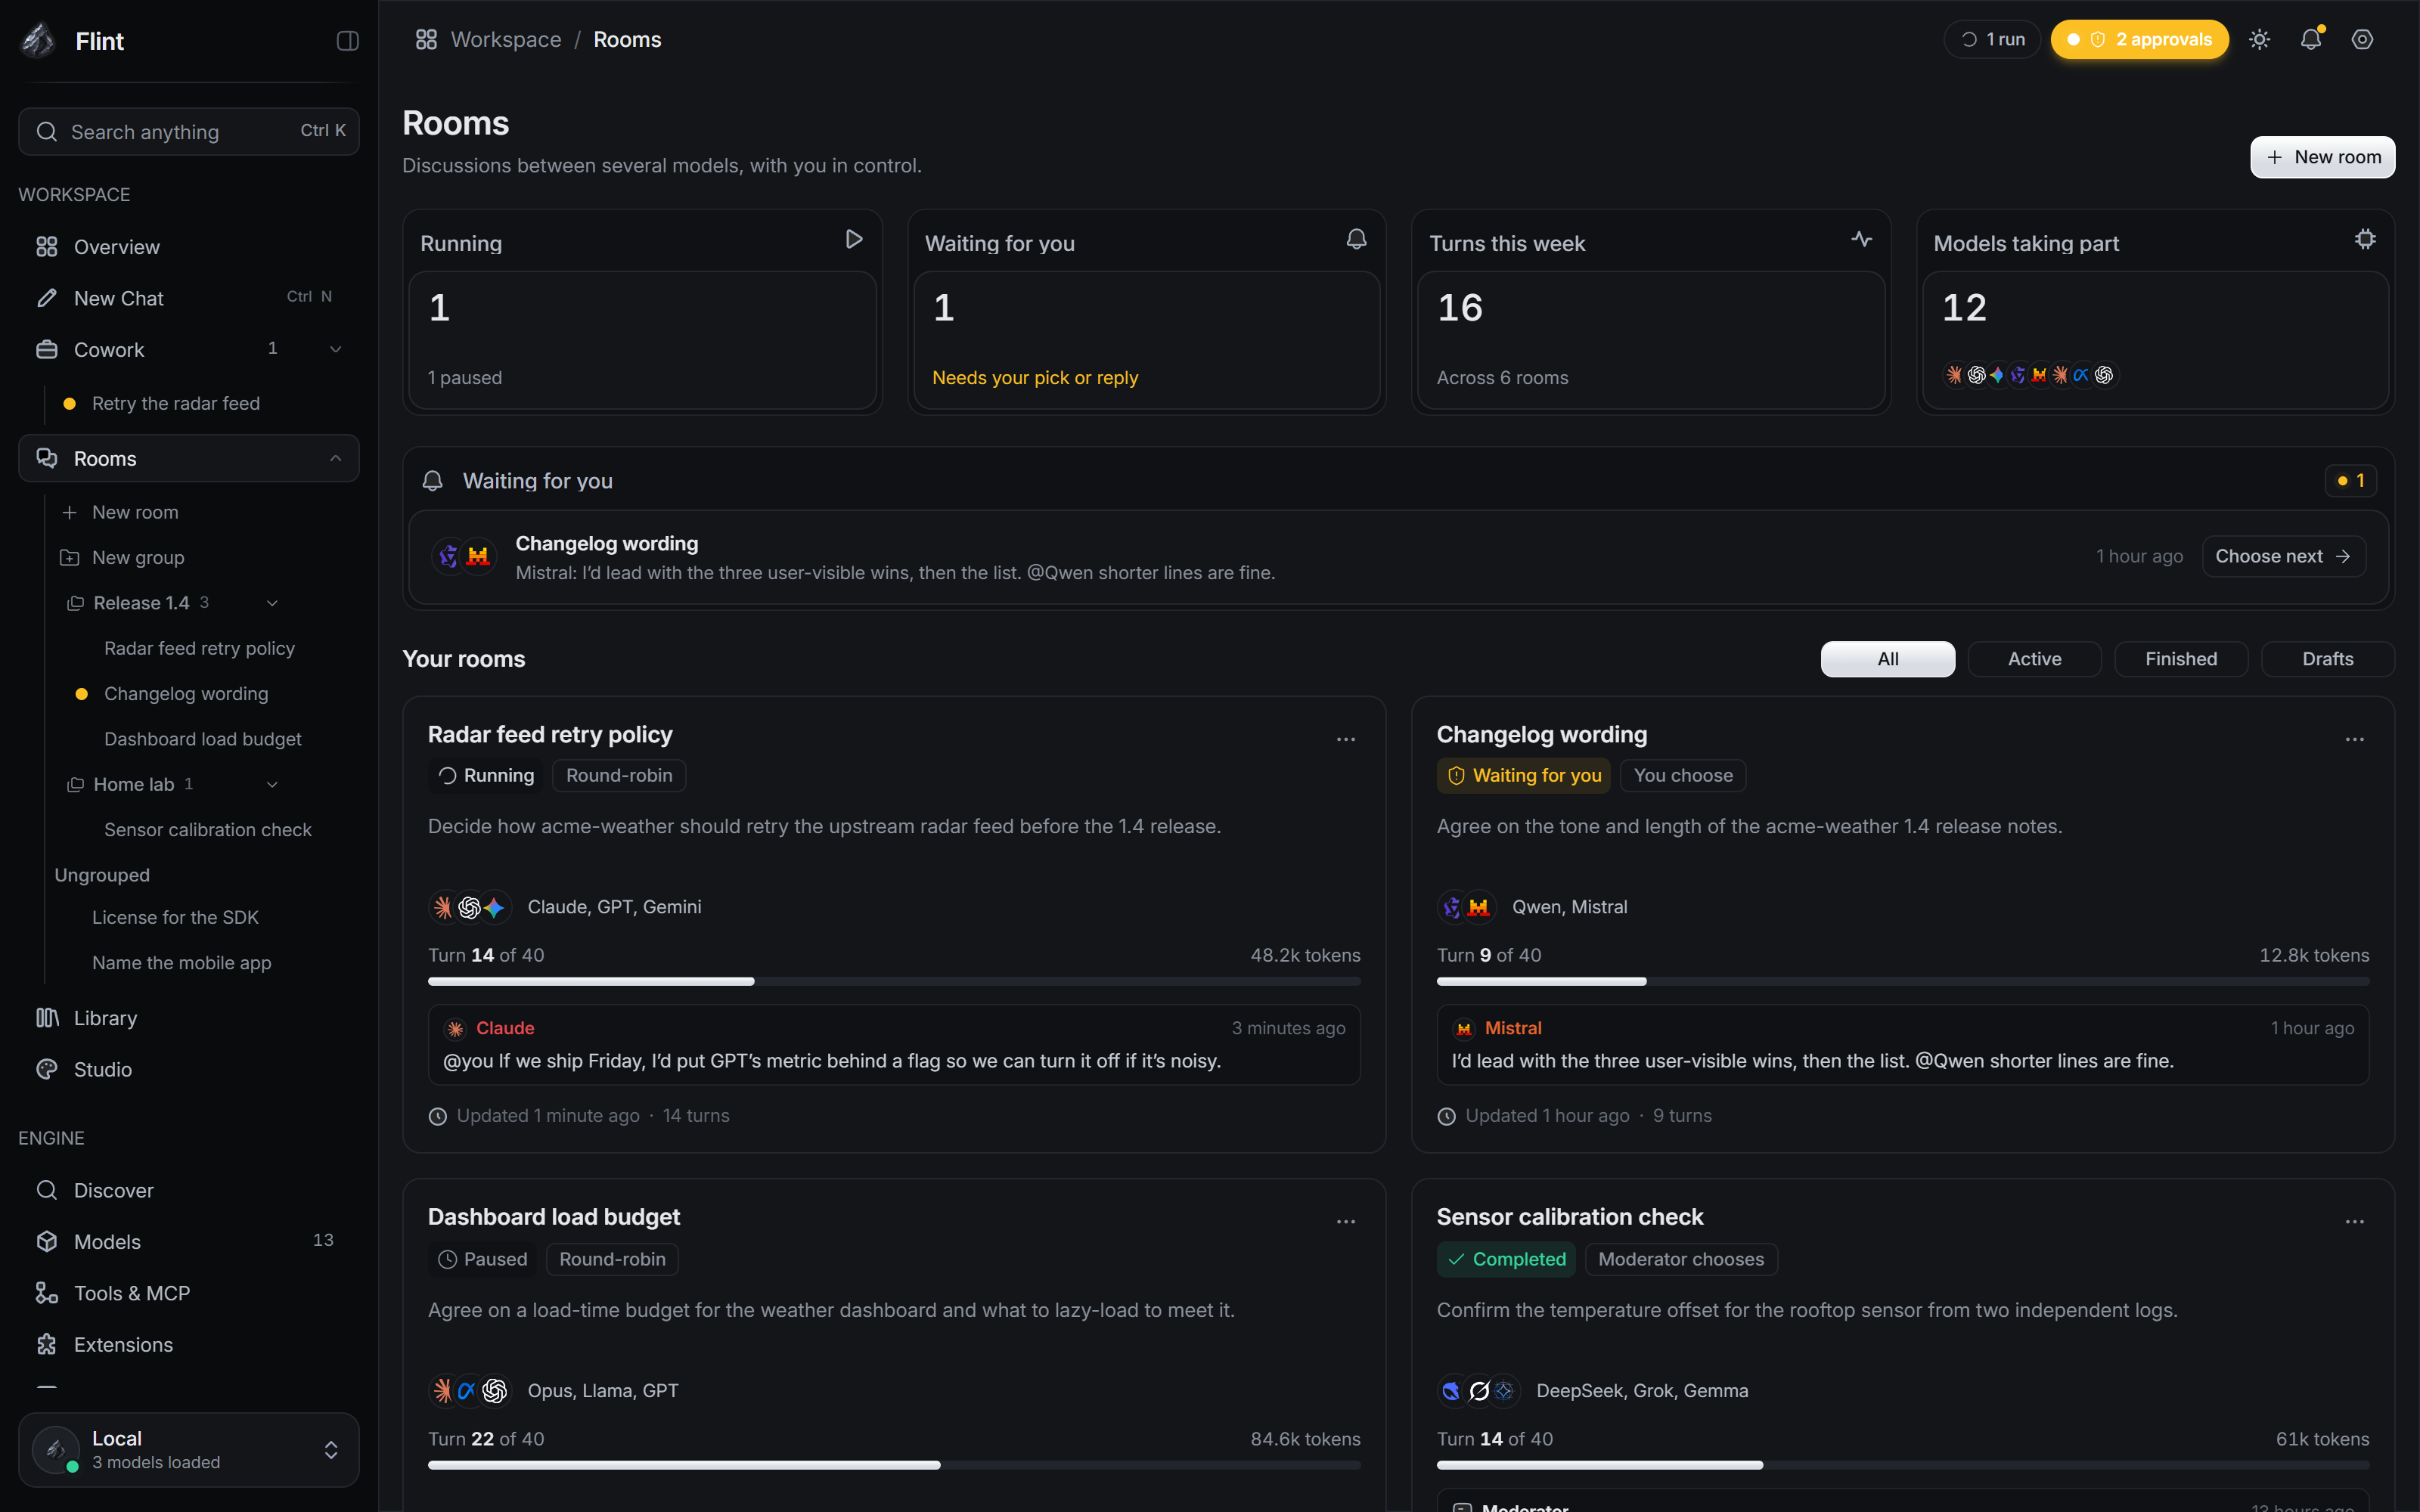Open more options for Sensor calibration check
2420x1512 pixels.
click(x=2355, y=1222)
